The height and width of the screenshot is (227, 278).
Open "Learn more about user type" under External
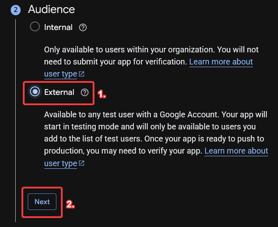point(236,151)
